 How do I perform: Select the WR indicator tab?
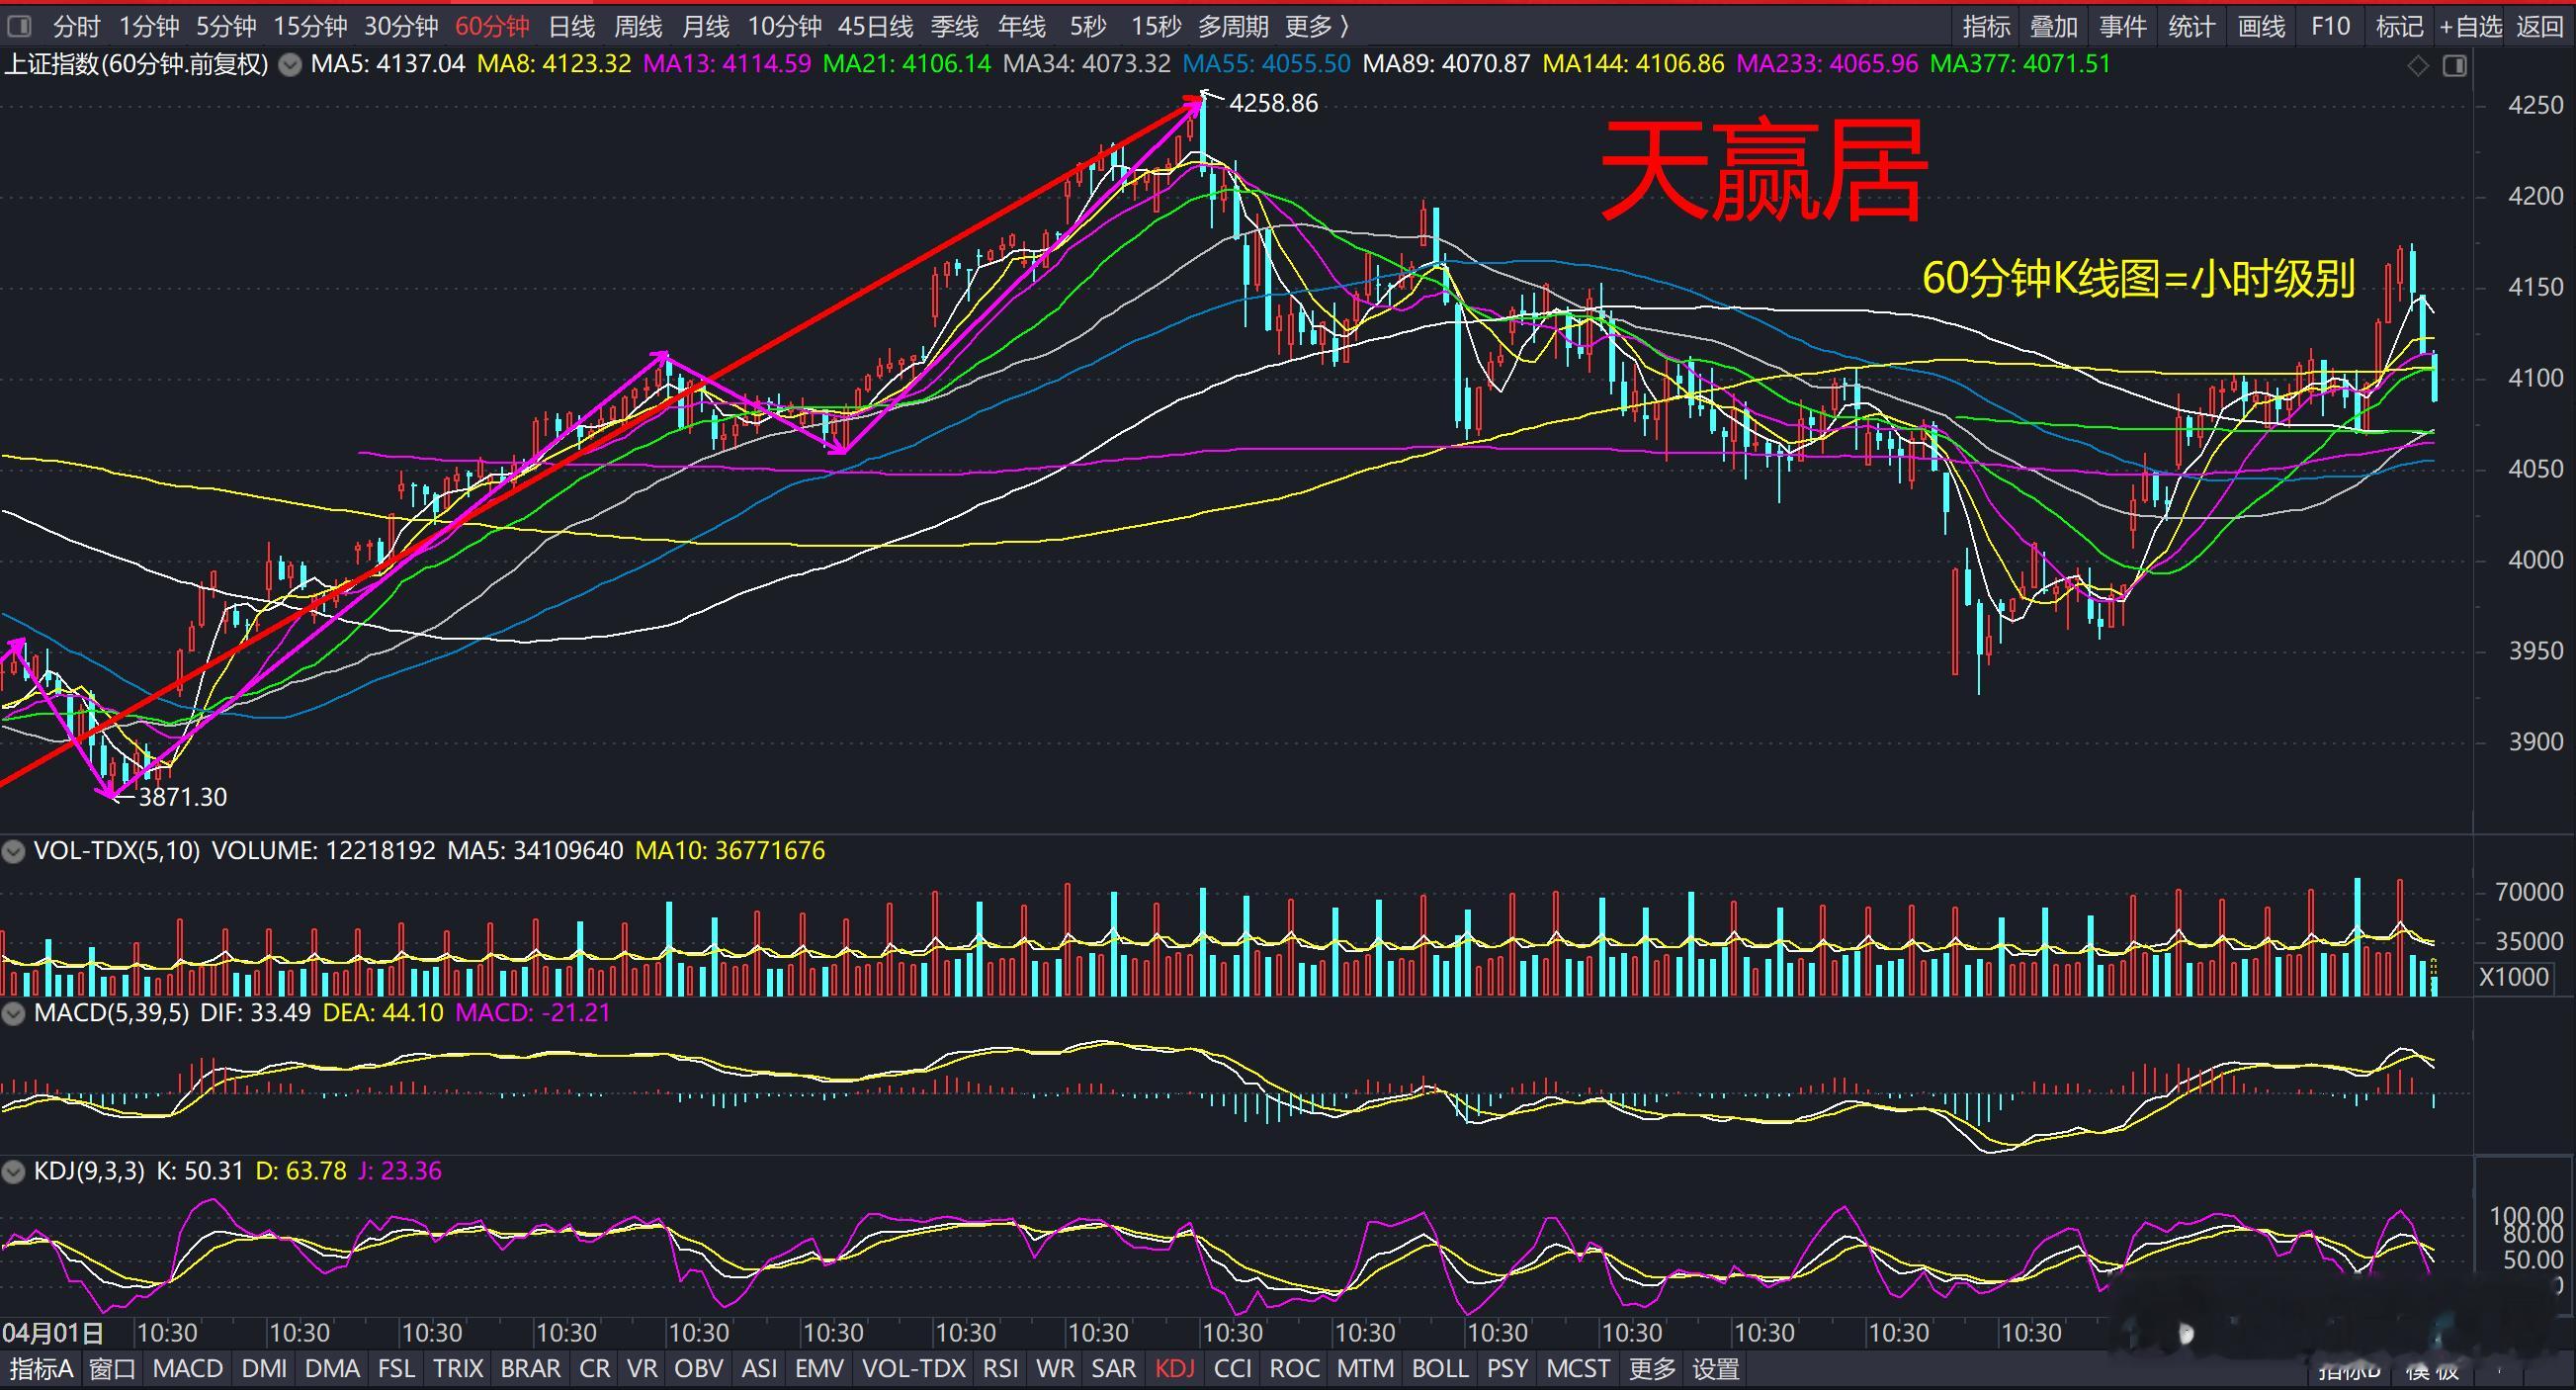pyautogui.click(x=1055, y=1368)
